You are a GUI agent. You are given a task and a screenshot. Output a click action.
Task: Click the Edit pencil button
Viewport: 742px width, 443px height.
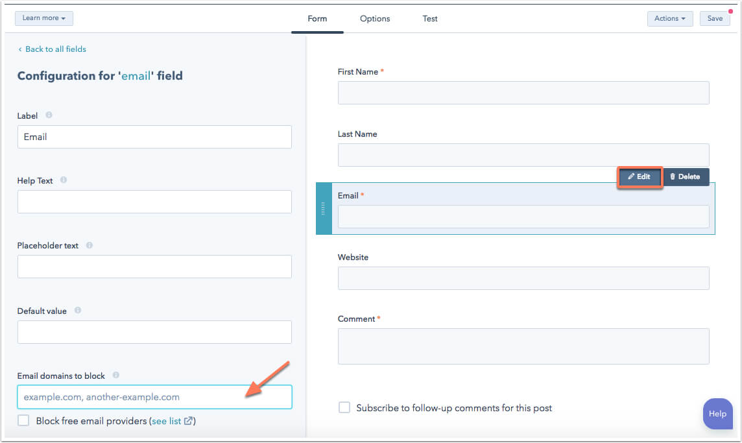coord(639,176)
